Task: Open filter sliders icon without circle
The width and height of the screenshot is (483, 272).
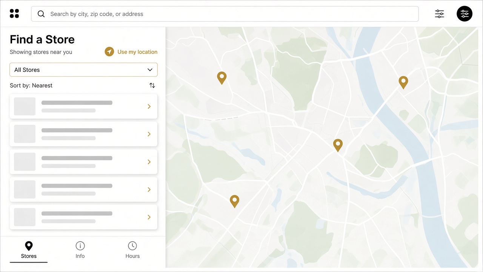Action: click(440, 14)
